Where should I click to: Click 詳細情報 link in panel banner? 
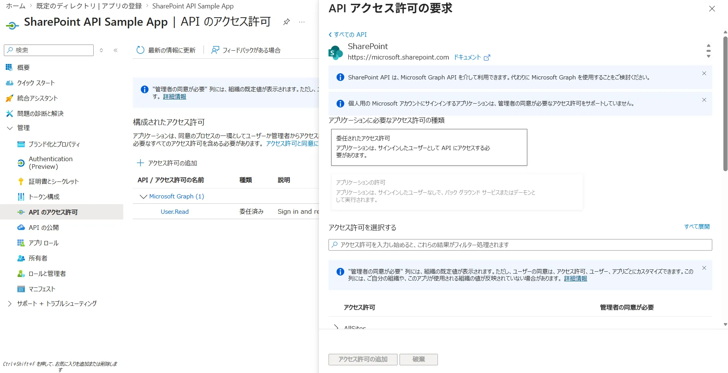point(575,279)
